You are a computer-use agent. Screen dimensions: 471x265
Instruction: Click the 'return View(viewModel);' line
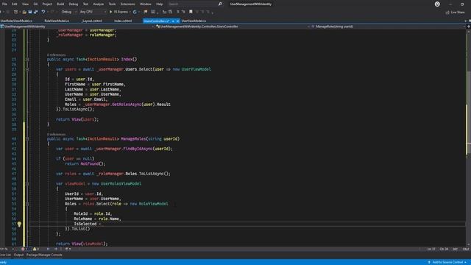click(x=82, y=244)
